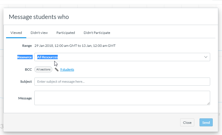
Task: Click the highlighted Resource label
Action: coord(25,57)
